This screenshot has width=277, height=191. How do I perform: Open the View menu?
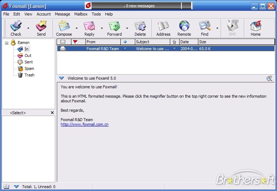coord(28,14)
